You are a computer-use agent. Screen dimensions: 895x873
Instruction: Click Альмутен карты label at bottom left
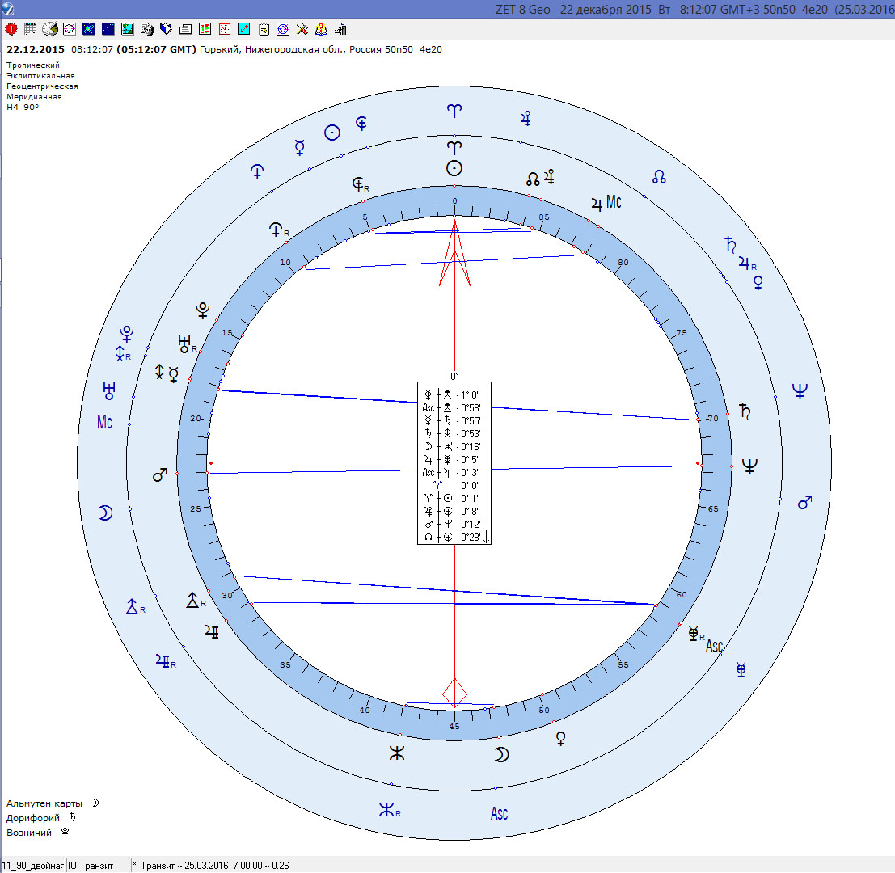[45, 803]
